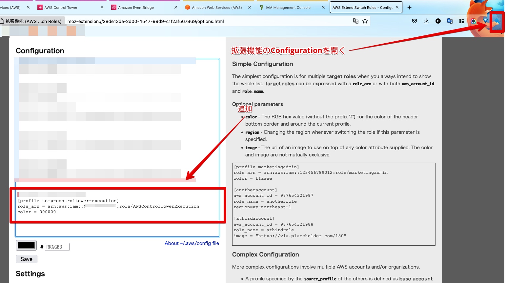Click the grid-with-plus extension icon

point(461,21)
